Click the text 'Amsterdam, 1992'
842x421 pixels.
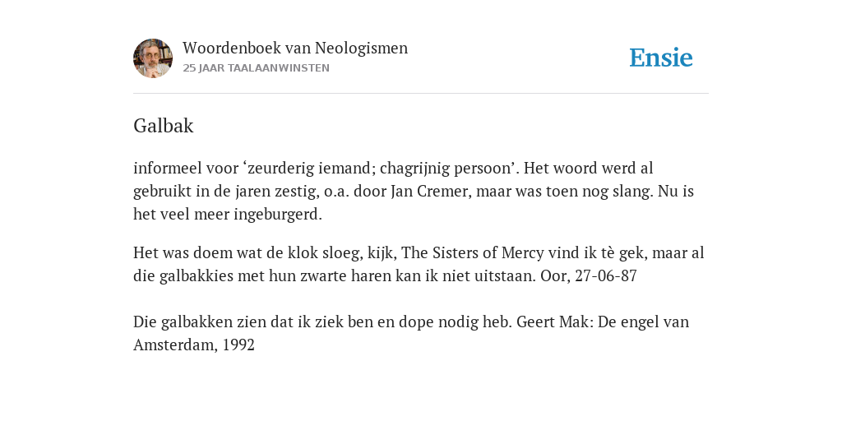(194, 345)
